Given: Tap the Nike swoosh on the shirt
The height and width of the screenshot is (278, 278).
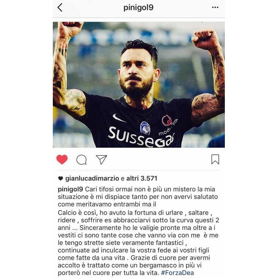Looking at the screenshot, I should tap(119, 118).
